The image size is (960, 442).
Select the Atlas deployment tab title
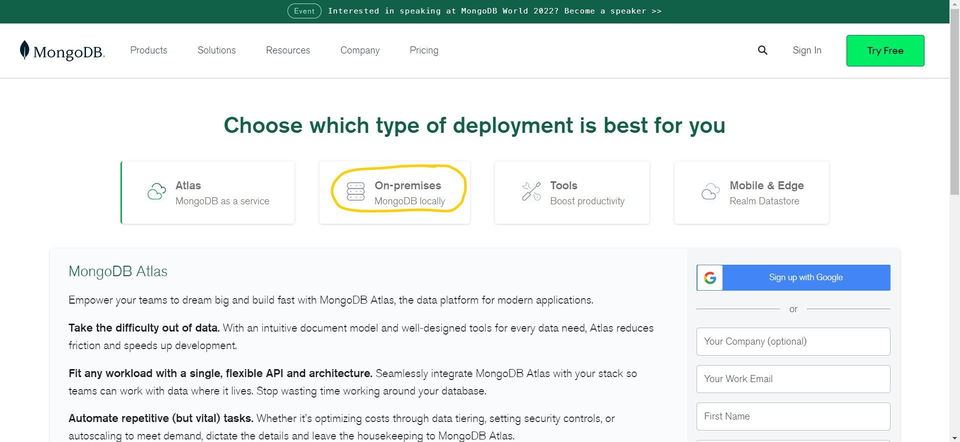pos(188,185)
